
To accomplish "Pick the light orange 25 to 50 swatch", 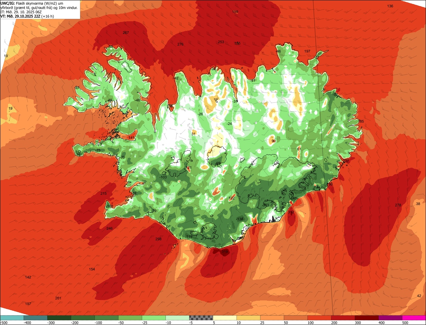I will coord(272,318).
